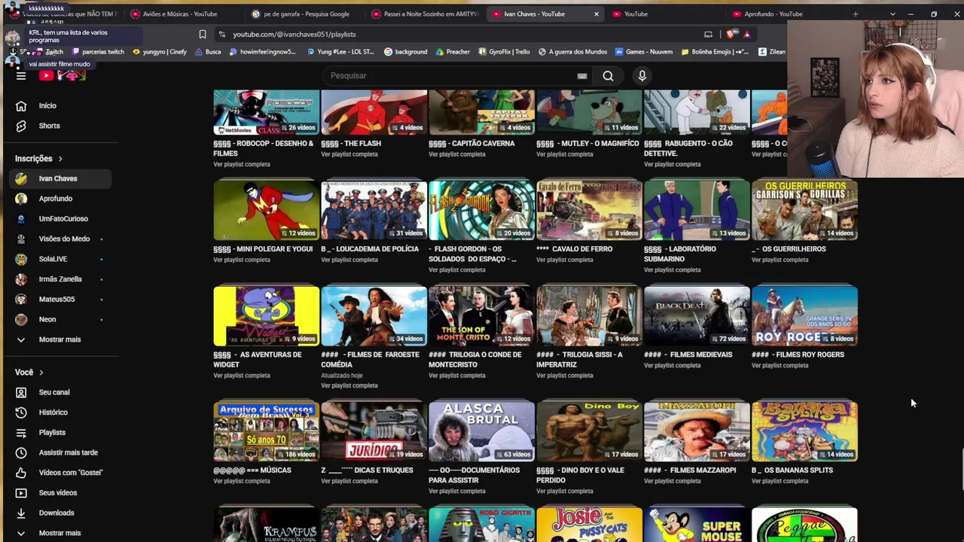Click Ver playlist completa under Filmes Medievais
Image resolution: width=964 pixels, height=542 pixels.
click(x=673, y=366)
